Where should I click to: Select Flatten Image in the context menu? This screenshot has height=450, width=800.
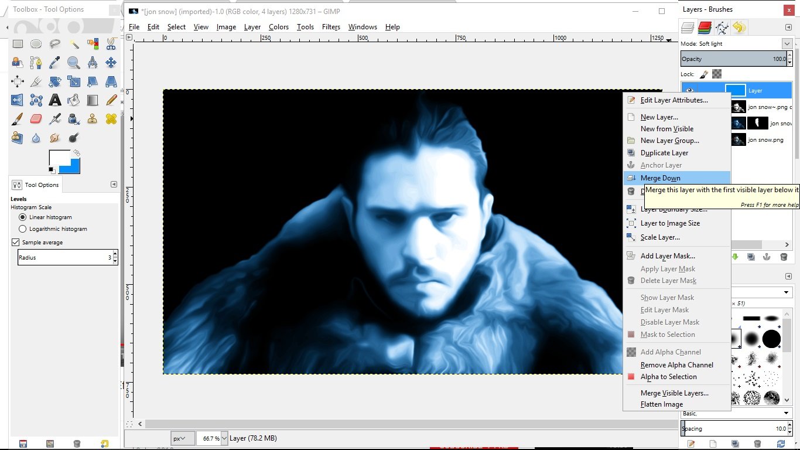click(x=676, y=404)
